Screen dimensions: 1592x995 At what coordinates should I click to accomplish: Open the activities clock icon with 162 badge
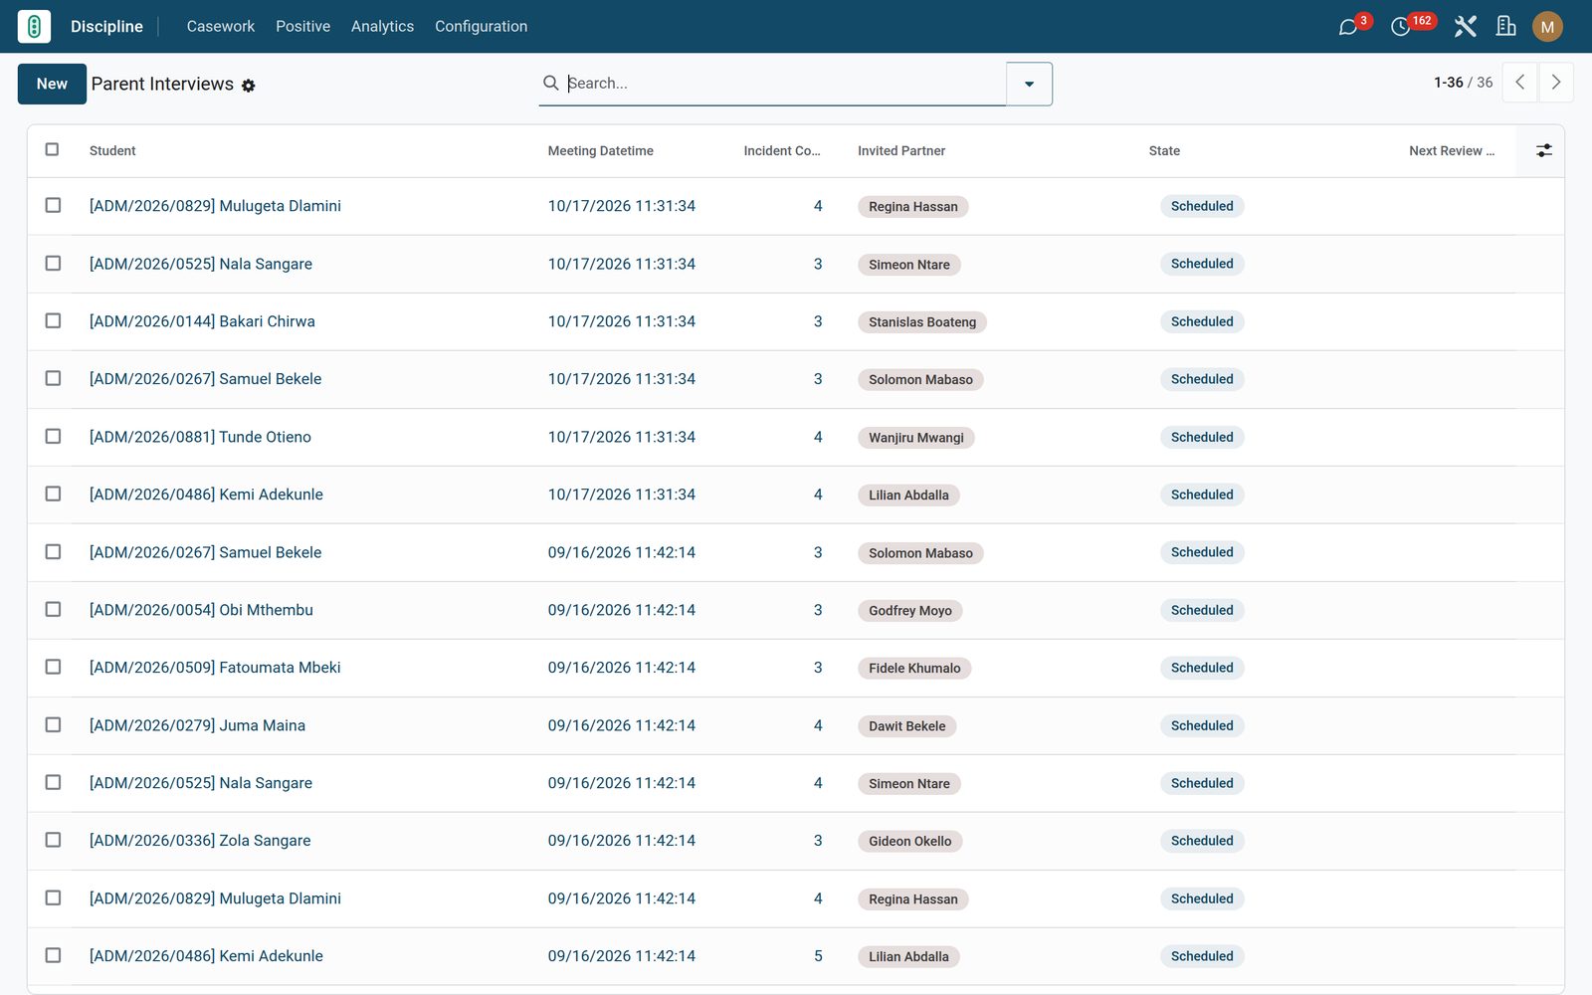coord(1400,27)
